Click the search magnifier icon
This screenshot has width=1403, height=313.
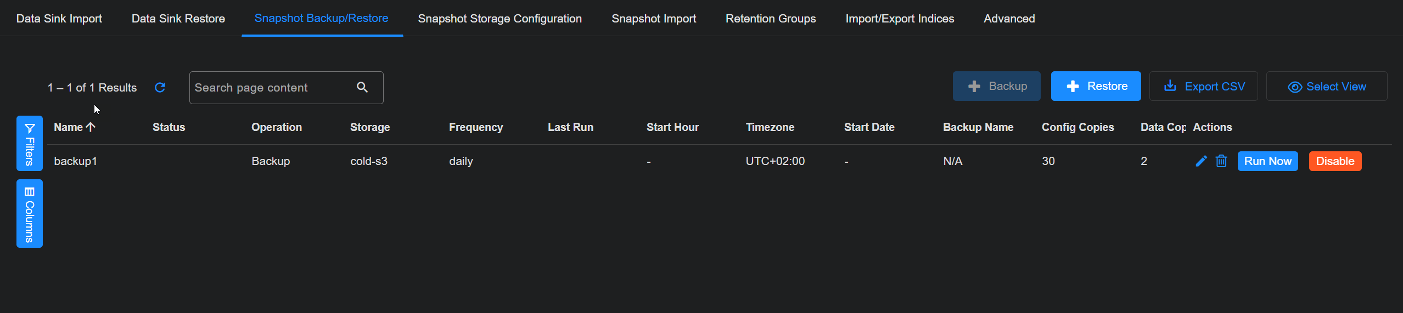click(362, 87)
